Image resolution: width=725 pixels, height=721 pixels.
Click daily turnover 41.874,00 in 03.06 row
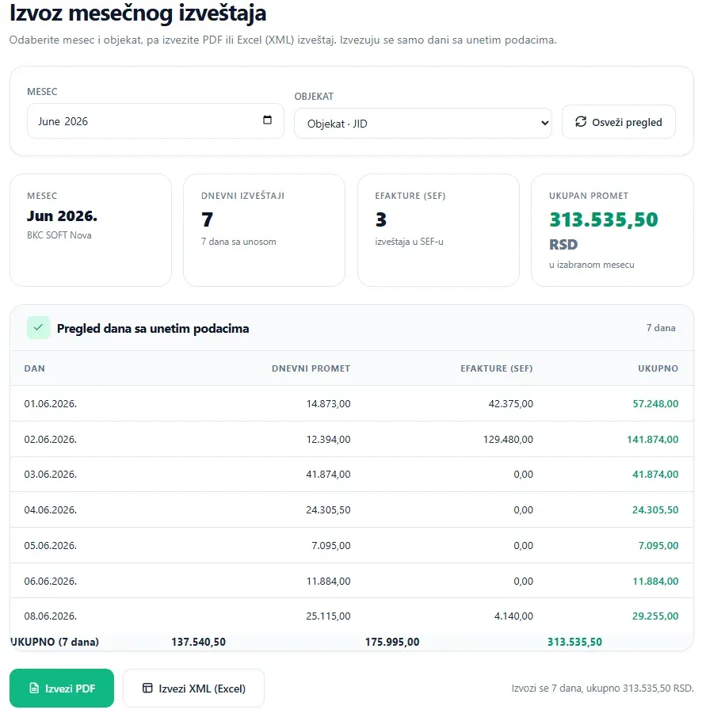point(328,475)
